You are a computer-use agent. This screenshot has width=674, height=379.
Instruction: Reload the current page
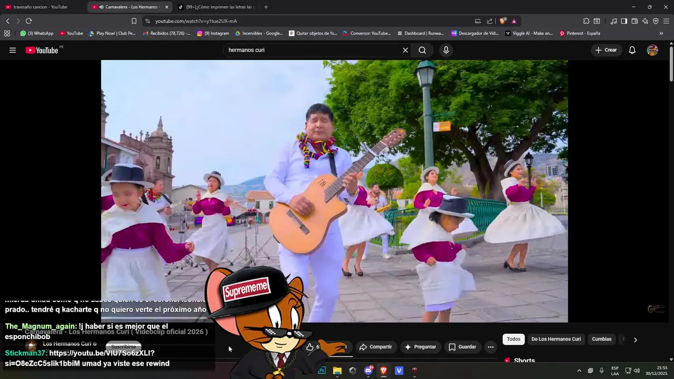click(28, 21)
